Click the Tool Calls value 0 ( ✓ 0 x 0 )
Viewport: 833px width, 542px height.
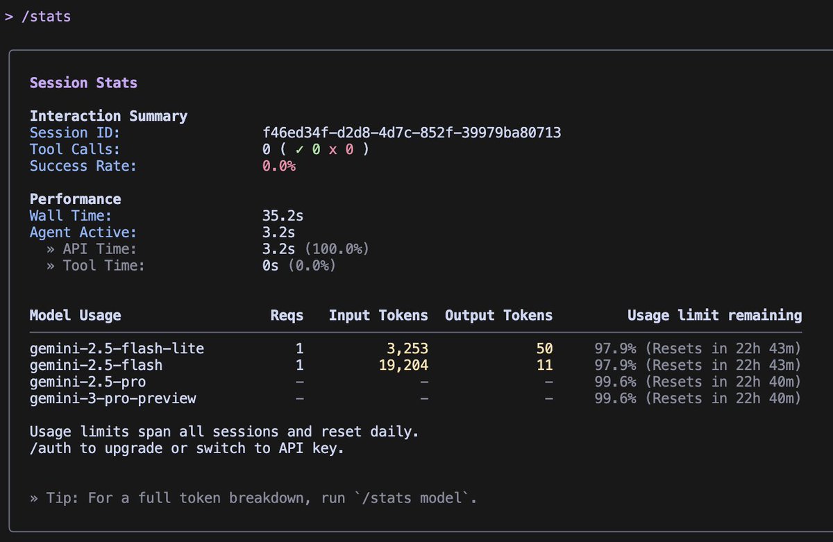(315, 149)
